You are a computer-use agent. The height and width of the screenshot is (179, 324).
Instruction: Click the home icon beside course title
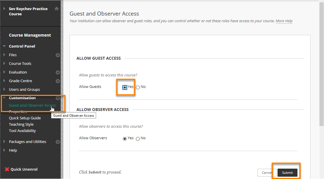click(57, 9)
